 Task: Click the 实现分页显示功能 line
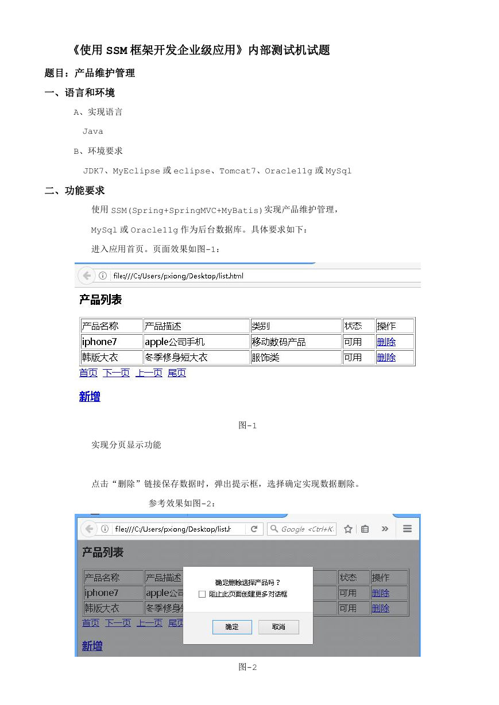(x=126, y=445)
